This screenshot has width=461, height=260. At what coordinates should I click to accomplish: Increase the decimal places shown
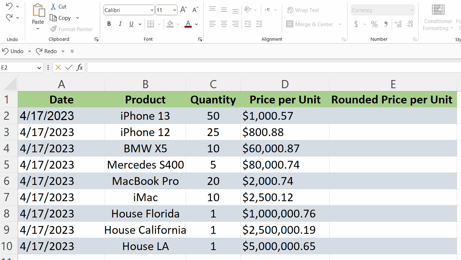click(398, 24)
